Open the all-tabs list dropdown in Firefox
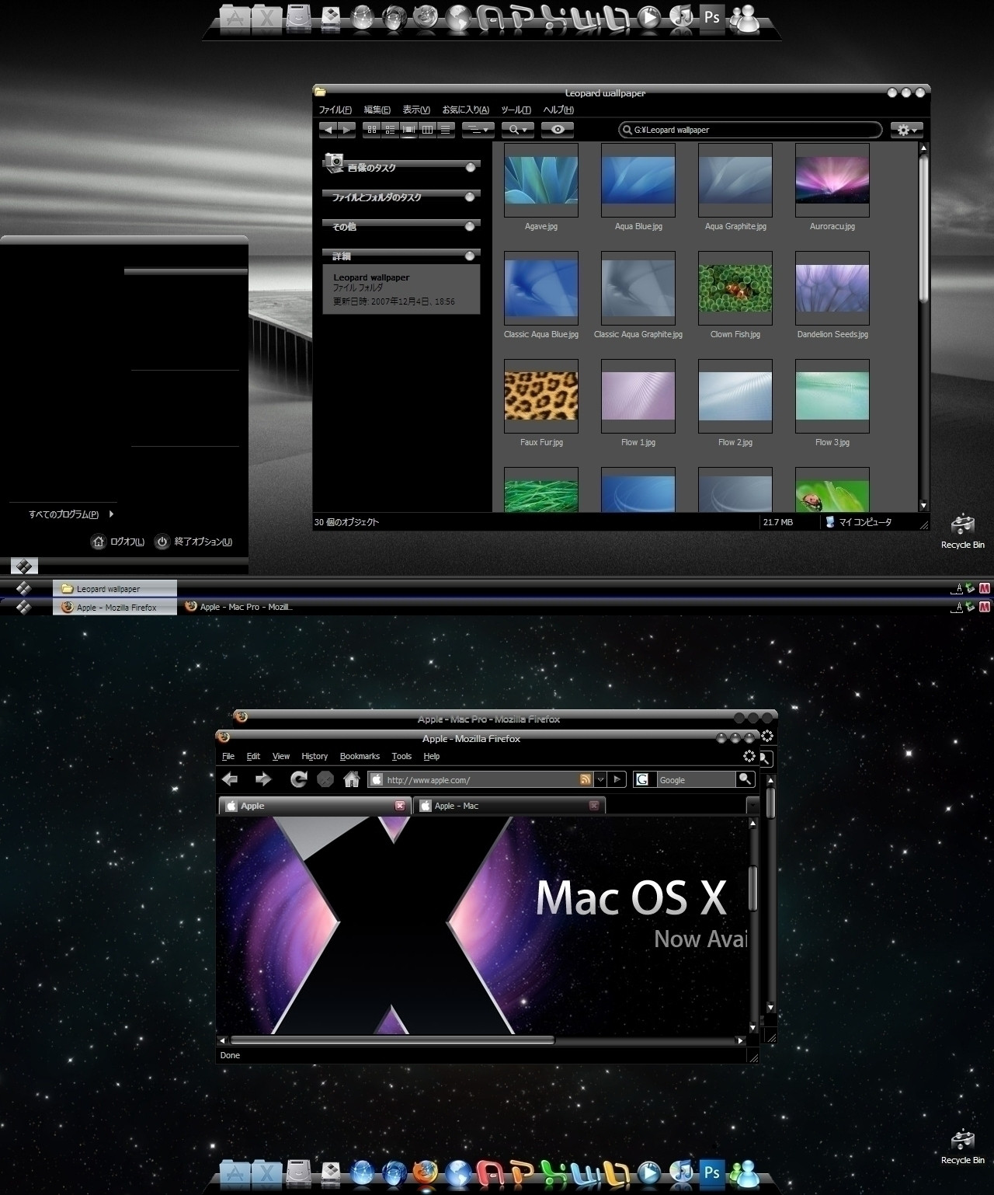 click(752, 806)
